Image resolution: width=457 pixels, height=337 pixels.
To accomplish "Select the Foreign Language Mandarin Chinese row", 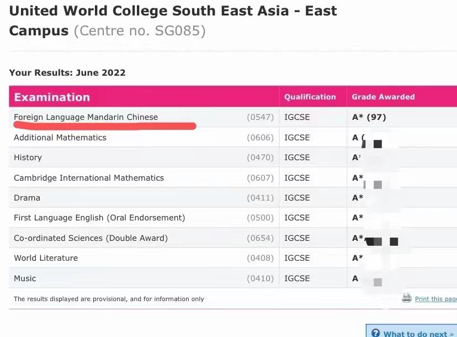I will (86, 117).
